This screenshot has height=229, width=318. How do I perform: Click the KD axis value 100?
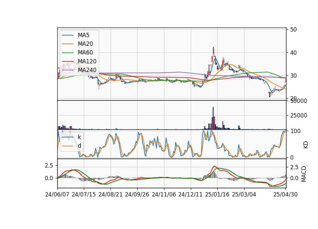click(295, 131)
